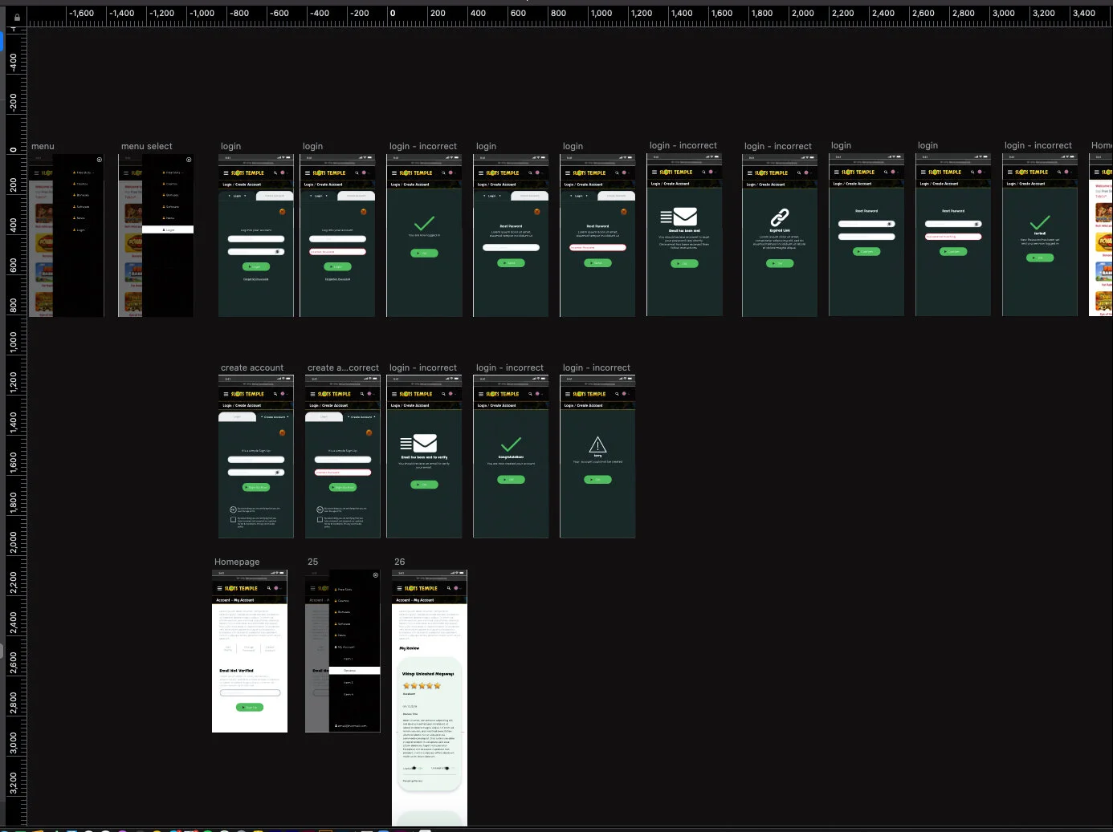Expand the Free Slots submenu chevron in the drawer
This screenshot has width=1113, height=832.
(93, 172)
